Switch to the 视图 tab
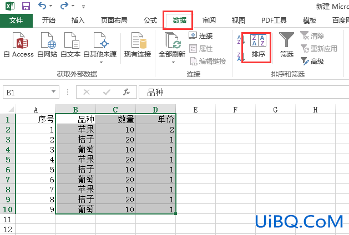The height and width of the screenshot is (235, 349). pos(239,21)
